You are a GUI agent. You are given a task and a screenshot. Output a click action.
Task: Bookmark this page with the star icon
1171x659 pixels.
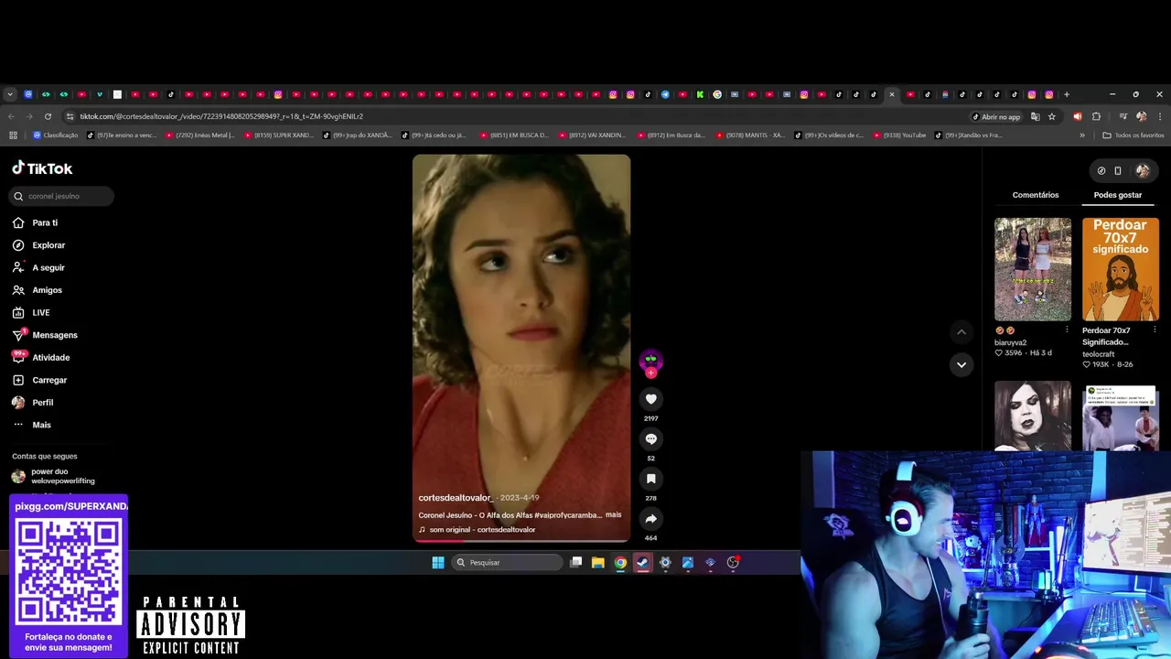[1052, 116]
